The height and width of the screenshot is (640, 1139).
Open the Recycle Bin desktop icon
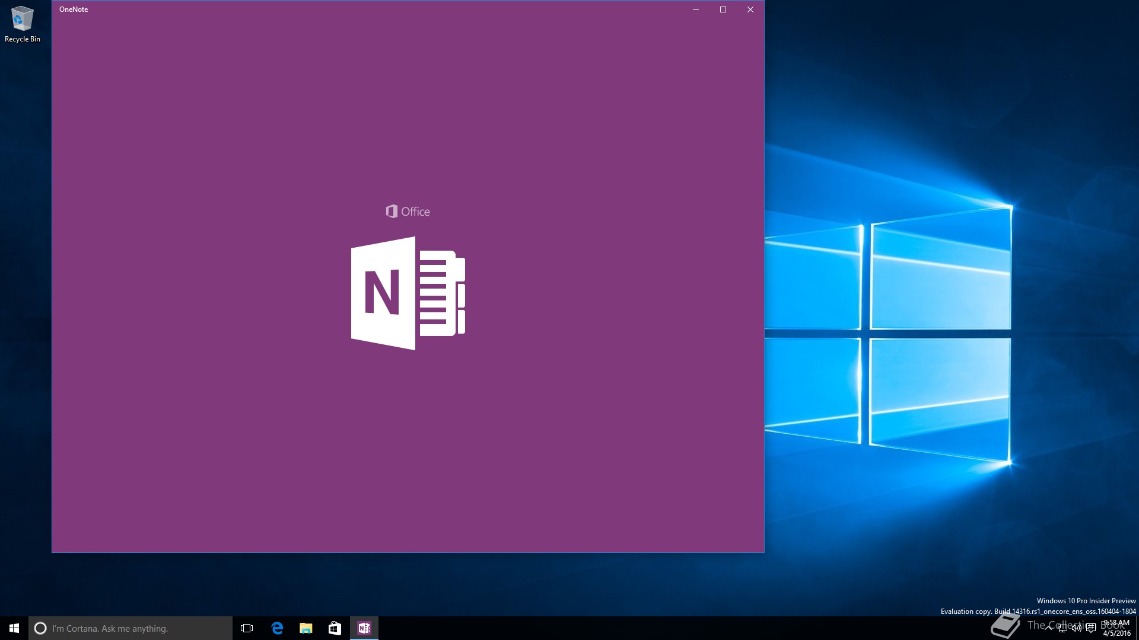click(23, 25)
